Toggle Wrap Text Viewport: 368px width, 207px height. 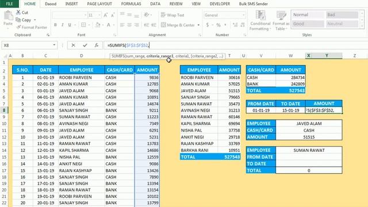pos(172,15)
